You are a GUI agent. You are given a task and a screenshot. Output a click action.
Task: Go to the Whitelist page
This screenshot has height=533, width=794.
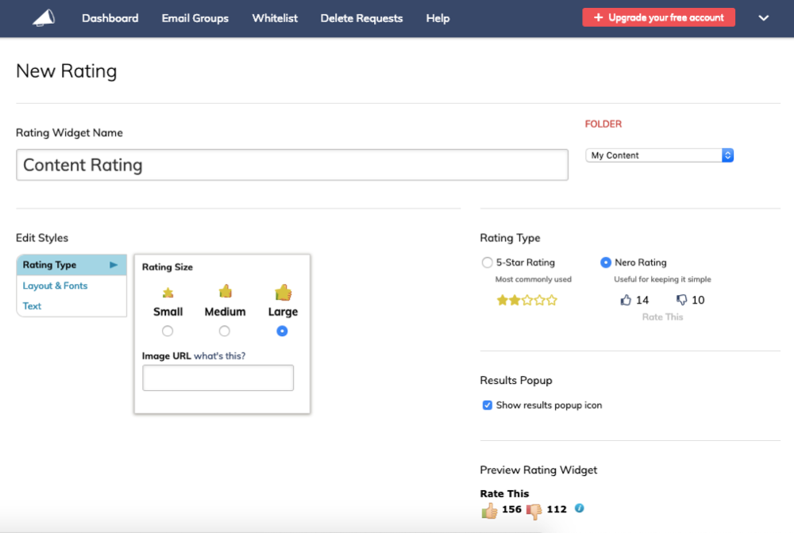(x=274, y=18)
